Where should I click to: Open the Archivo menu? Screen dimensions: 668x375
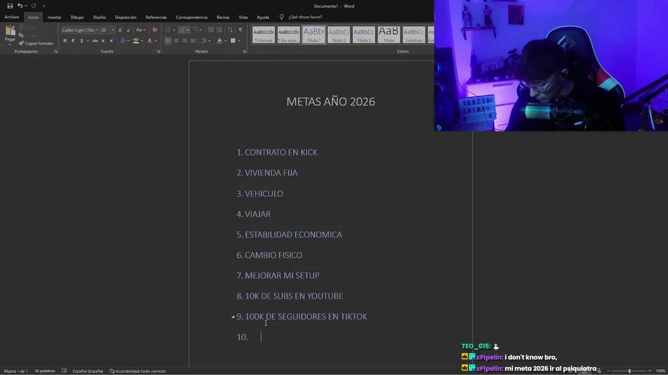11,17
